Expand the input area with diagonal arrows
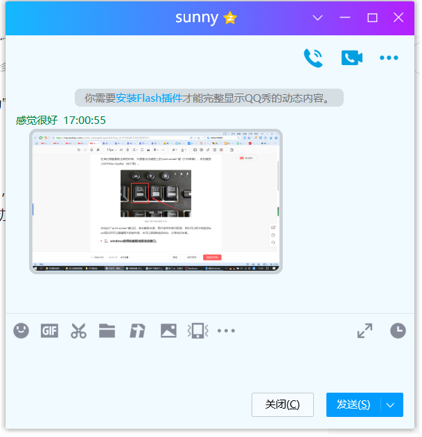This screenshot has width=422, height=437. pyautogui.click(x=364, y=331)
